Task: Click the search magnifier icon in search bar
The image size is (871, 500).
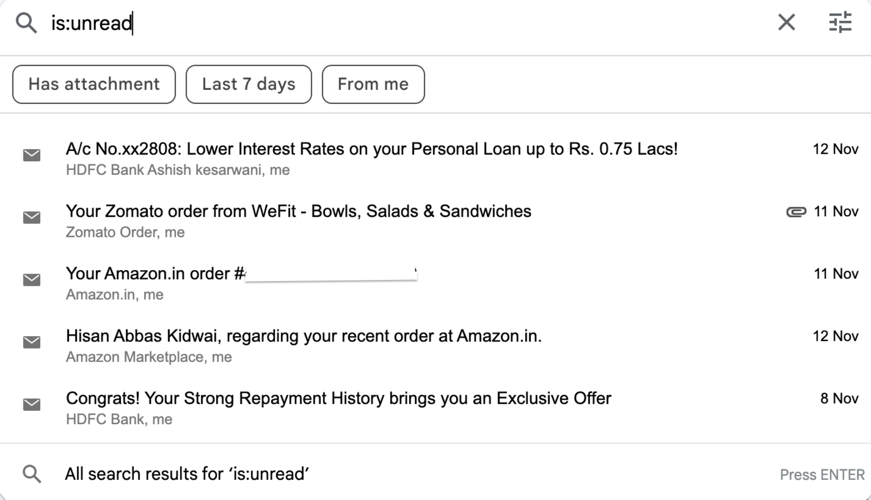Action: 26,23
